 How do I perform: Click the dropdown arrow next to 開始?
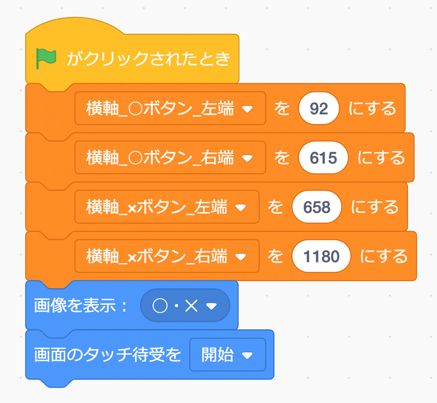point(247,354)
